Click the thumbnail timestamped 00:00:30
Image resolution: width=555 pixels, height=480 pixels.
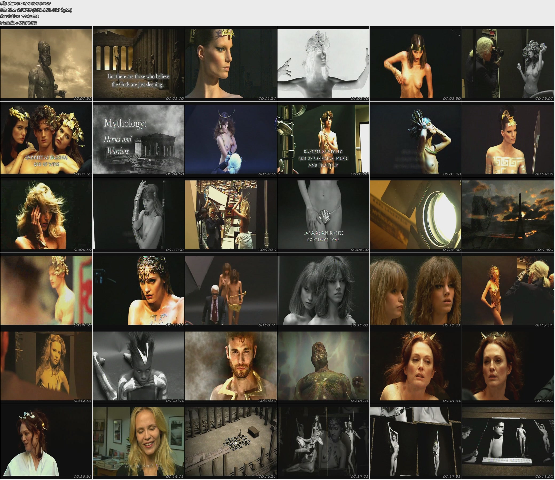coord(46,64)
